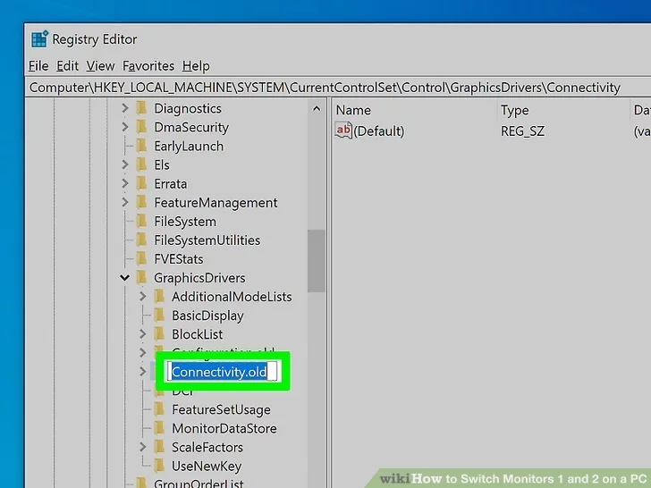
Task: Click the Type column header
Action: [515, 110]
